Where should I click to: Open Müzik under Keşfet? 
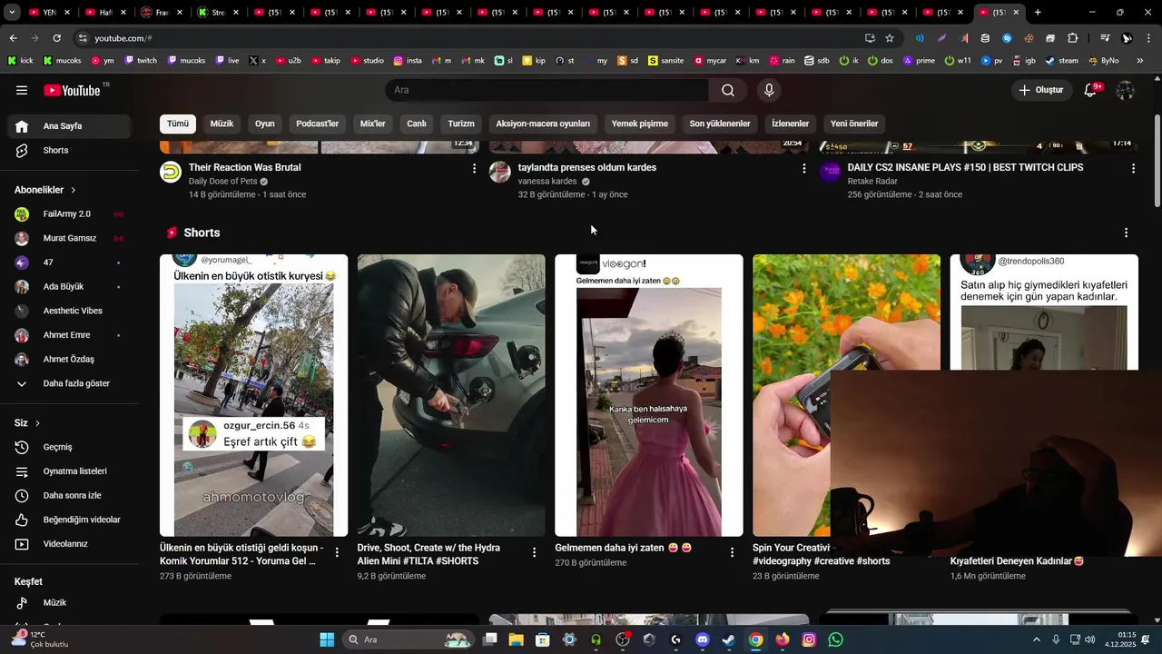[70, 603]
